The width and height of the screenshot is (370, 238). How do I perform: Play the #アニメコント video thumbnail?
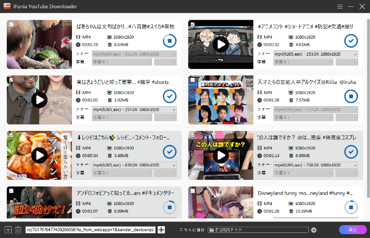[x=221, y=44]
